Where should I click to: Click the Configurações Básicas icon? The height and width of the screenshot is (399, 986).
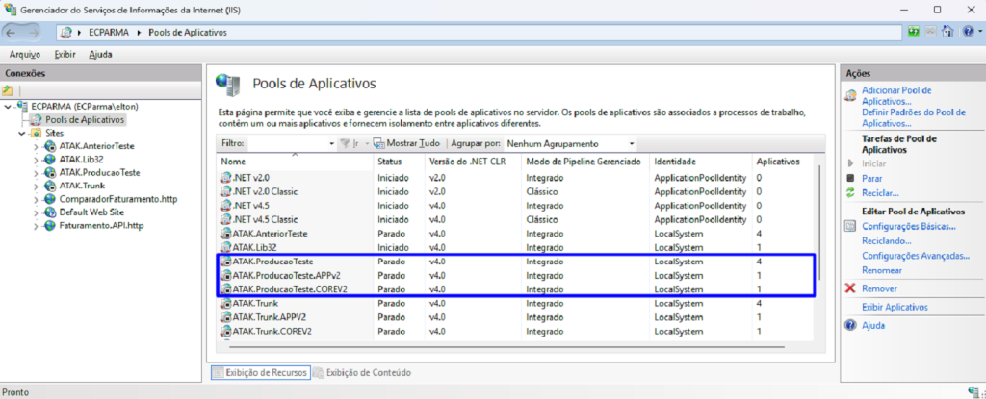(x=850, y=226)
